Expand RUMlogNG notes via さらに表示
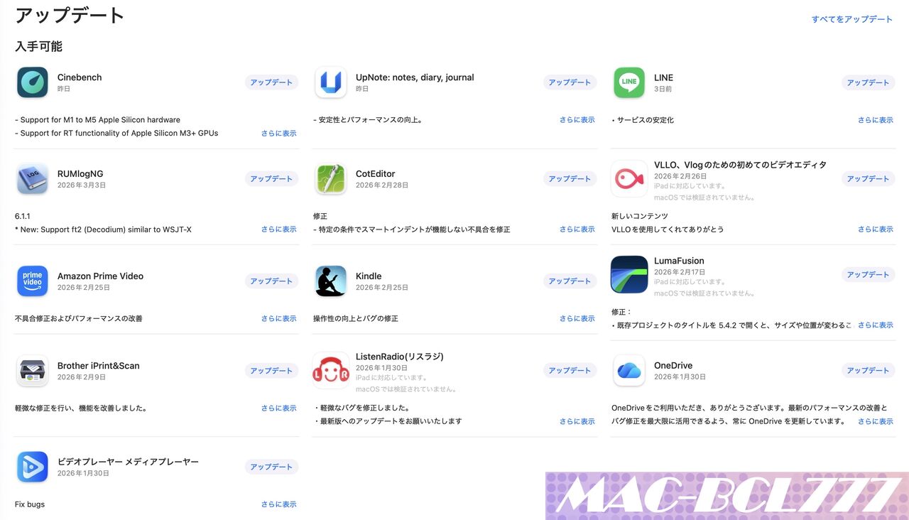 pos(278,229)
